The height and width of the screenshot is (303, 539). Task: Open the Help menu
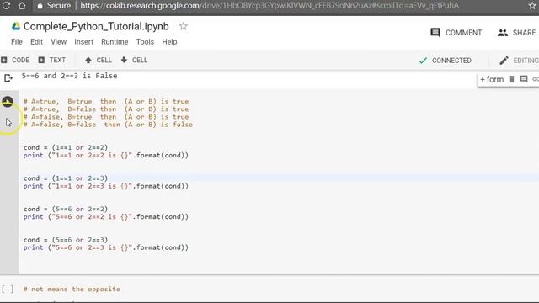pos(169,42)
